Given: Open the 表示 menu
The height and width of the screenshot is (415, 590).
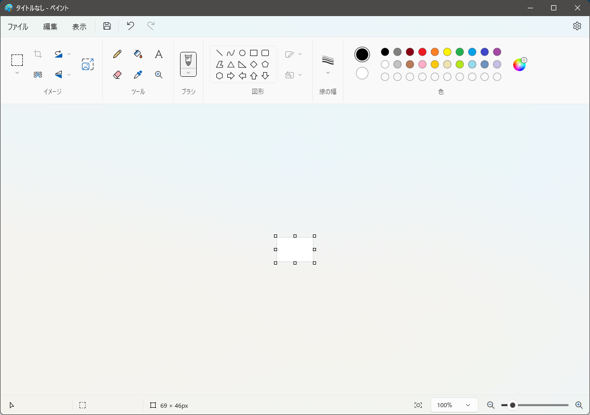Looking at the screenshot, I should (x=79, y=26).
